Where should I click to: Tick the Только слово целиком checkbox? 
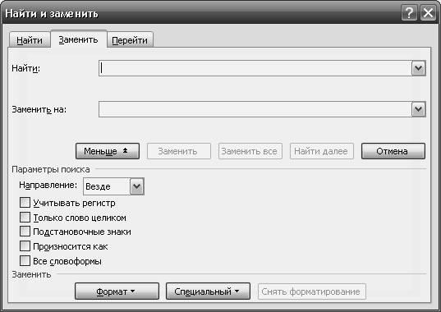click(x=25, y=218)
